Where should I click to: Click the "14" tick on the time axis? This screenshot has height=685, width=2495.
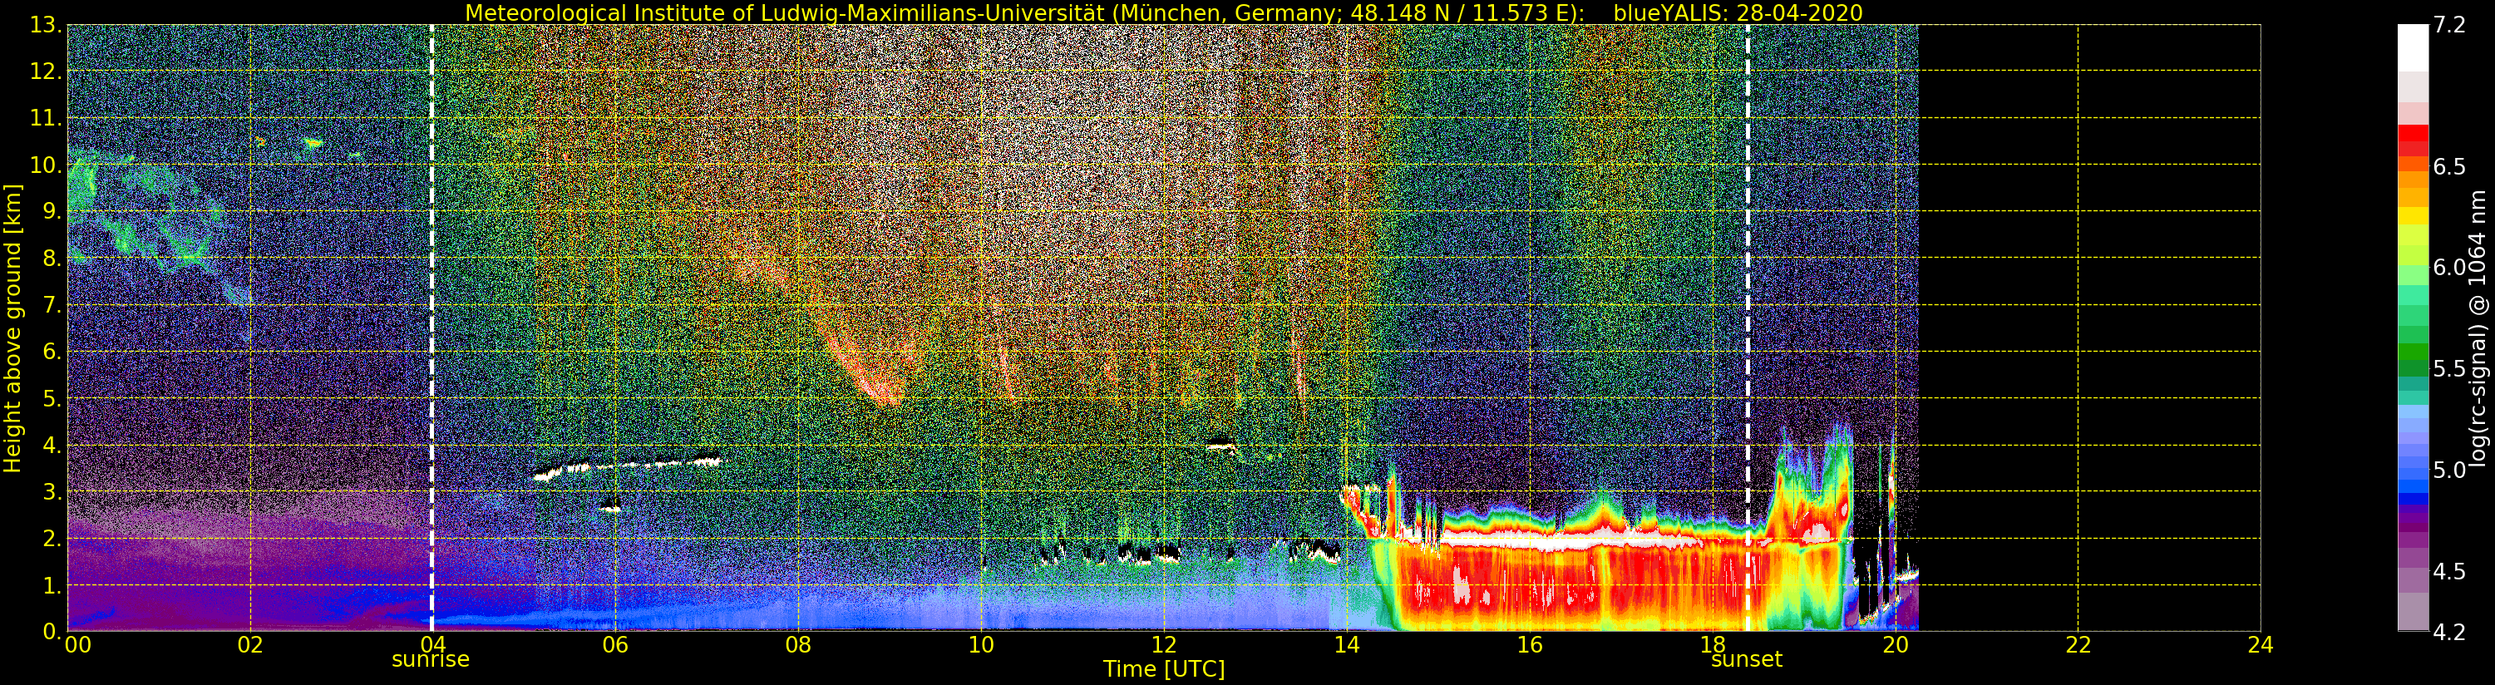(1346, 645)
